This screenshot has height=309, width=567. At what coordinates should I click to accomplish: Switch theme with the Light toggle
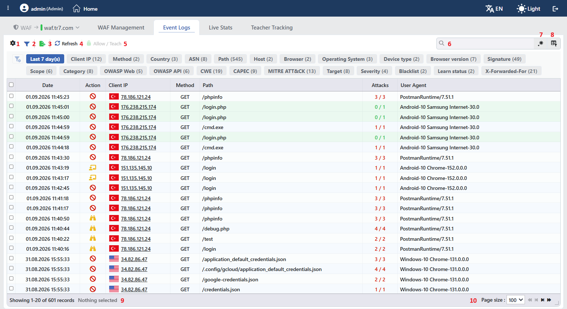click(529, 9)
